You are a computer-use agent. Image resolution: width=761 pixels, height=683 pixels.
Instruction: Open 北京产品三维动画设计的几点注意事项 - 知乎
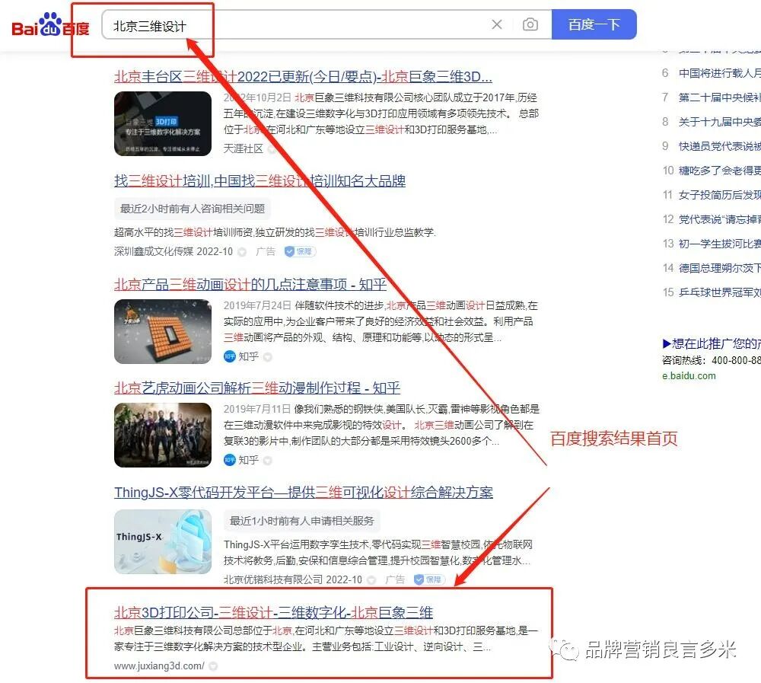[x=250, y=285]
